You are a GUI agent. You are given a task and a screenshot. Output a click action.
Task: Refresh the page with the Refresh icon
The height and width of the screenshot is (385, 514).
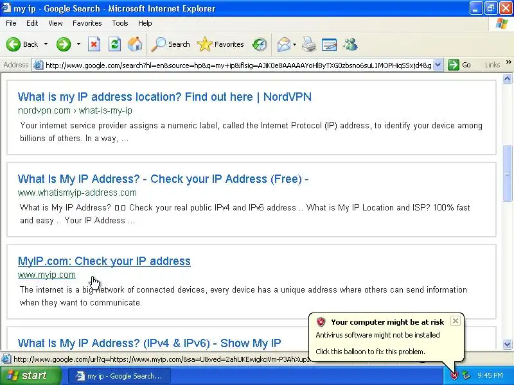click(115, 44)
